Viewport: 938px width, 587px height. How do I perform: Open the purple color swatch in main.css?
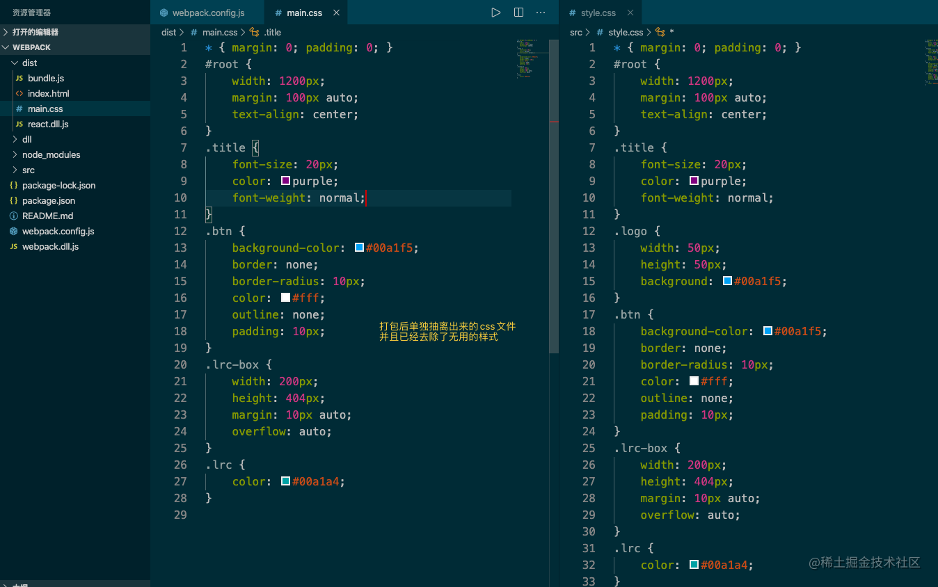point(285,181)
